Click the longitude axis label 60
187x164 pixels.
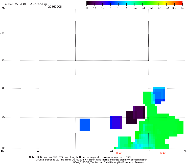click(185, 151)
